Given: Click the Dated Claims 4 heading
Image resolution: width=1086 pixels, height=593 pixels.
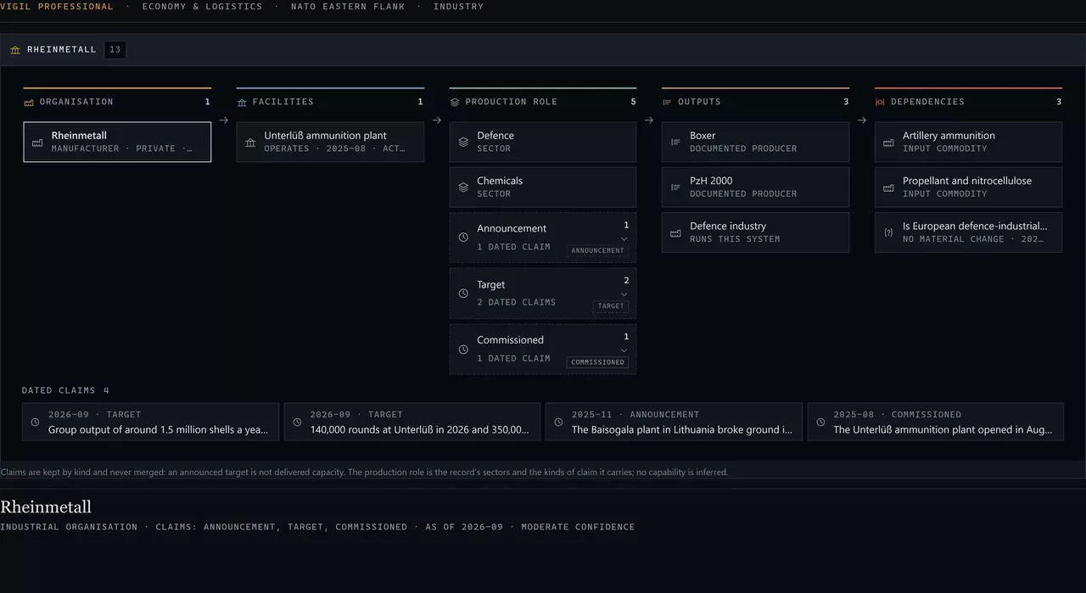Looking at the screenshot, I should [65, 391].
